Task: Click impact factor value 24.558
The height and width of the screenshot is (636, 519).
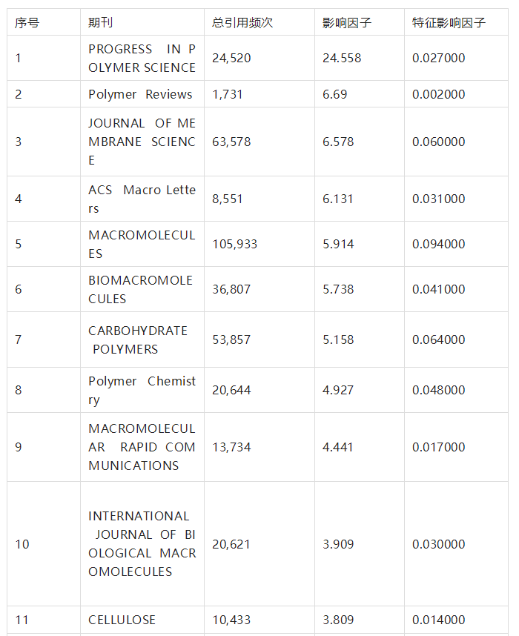Action: pos(342,58)
